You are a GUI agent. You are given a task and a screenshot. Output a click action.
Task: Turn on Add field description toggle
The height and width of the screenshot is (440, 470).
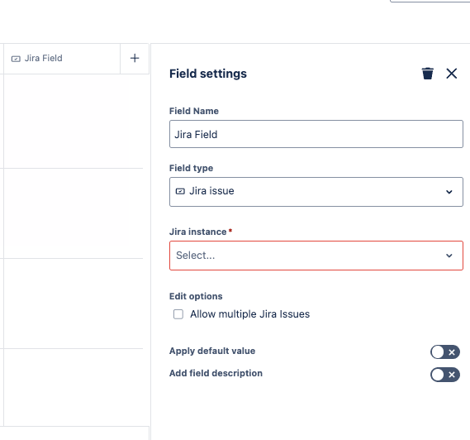tap(445, 375)
